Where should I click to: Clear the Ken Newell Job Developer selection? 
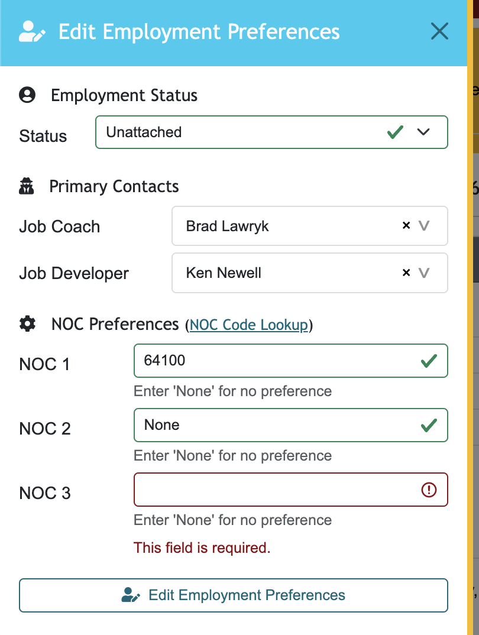coord(406,273)
